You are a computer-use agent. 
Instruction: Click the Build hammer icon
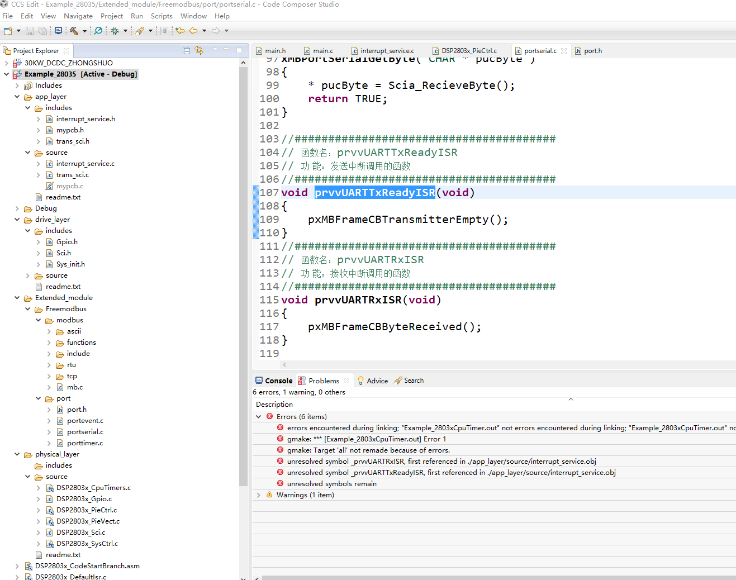click(x=74, y=31)
